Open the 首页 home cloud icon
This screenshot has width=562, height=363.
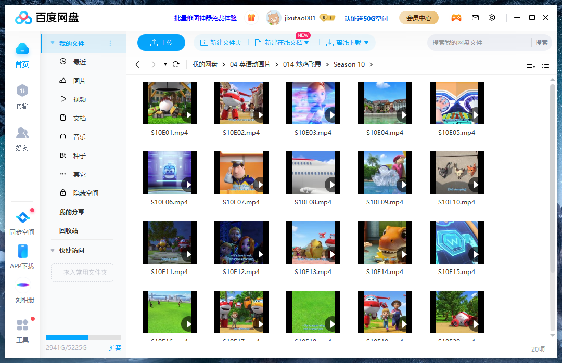pos(22,49)
